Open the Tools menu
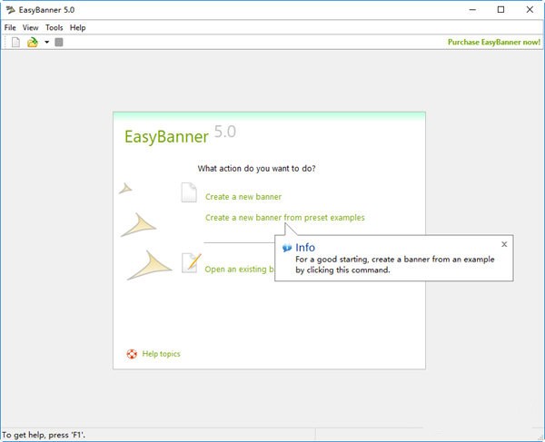 (x=54, y=28)
